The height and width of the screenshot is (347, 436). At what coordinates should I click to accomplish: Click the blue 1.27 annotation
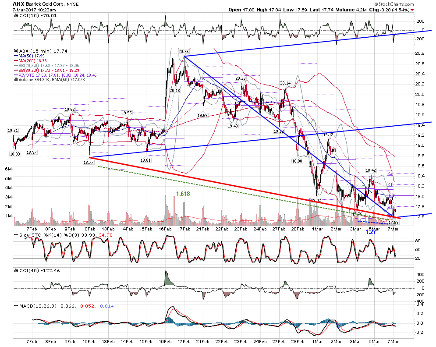(371, 232)
